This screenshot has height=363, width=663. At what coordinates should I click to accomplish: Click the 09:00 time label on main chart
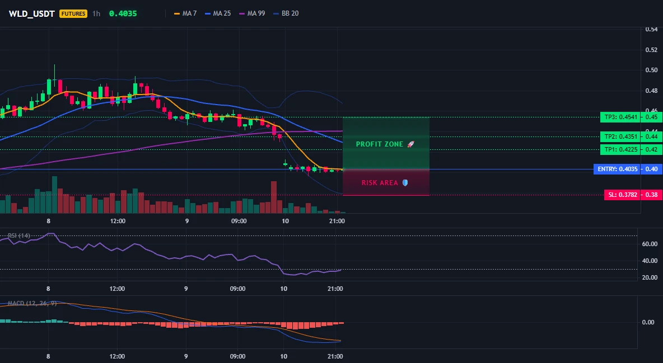tap(239, 221)
